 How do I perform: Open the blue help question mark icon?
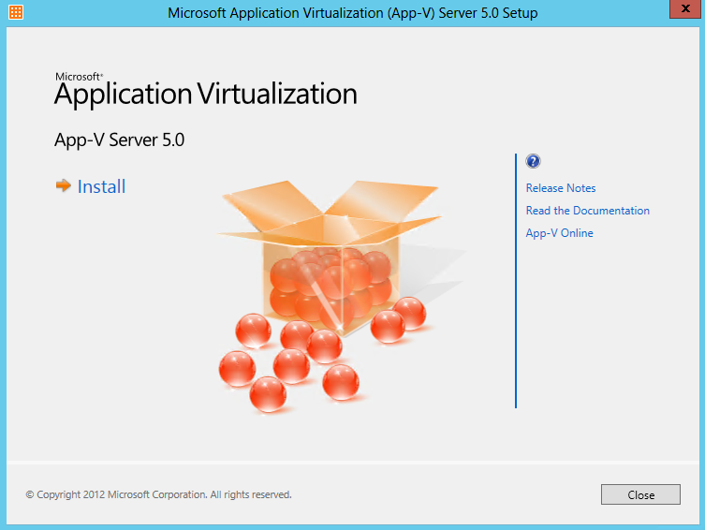[x=533, y=161]
